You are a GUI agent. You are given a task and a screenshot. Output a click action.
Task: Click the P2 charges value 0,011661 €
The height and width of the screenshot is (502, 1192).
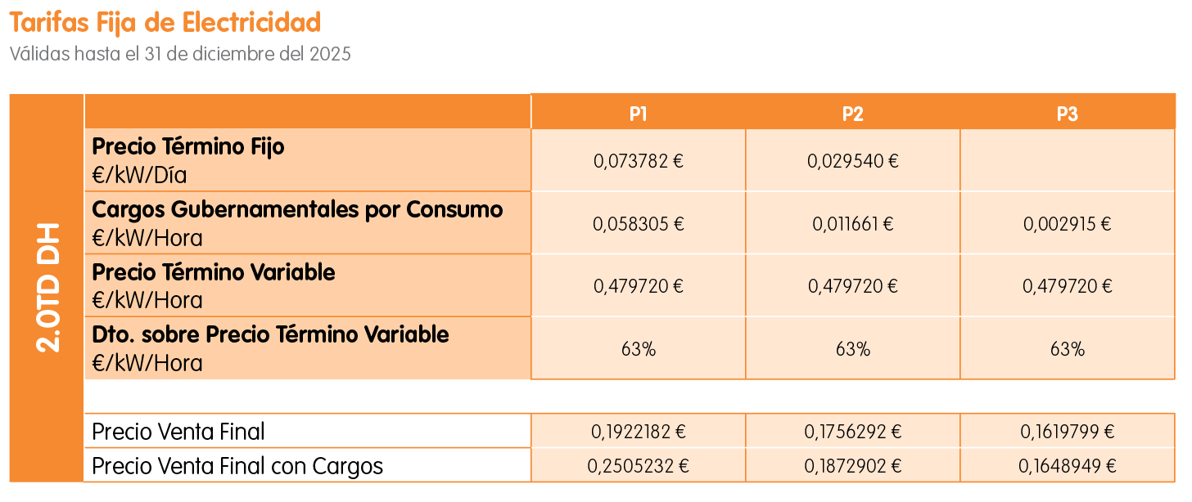[x=852, y=224]
